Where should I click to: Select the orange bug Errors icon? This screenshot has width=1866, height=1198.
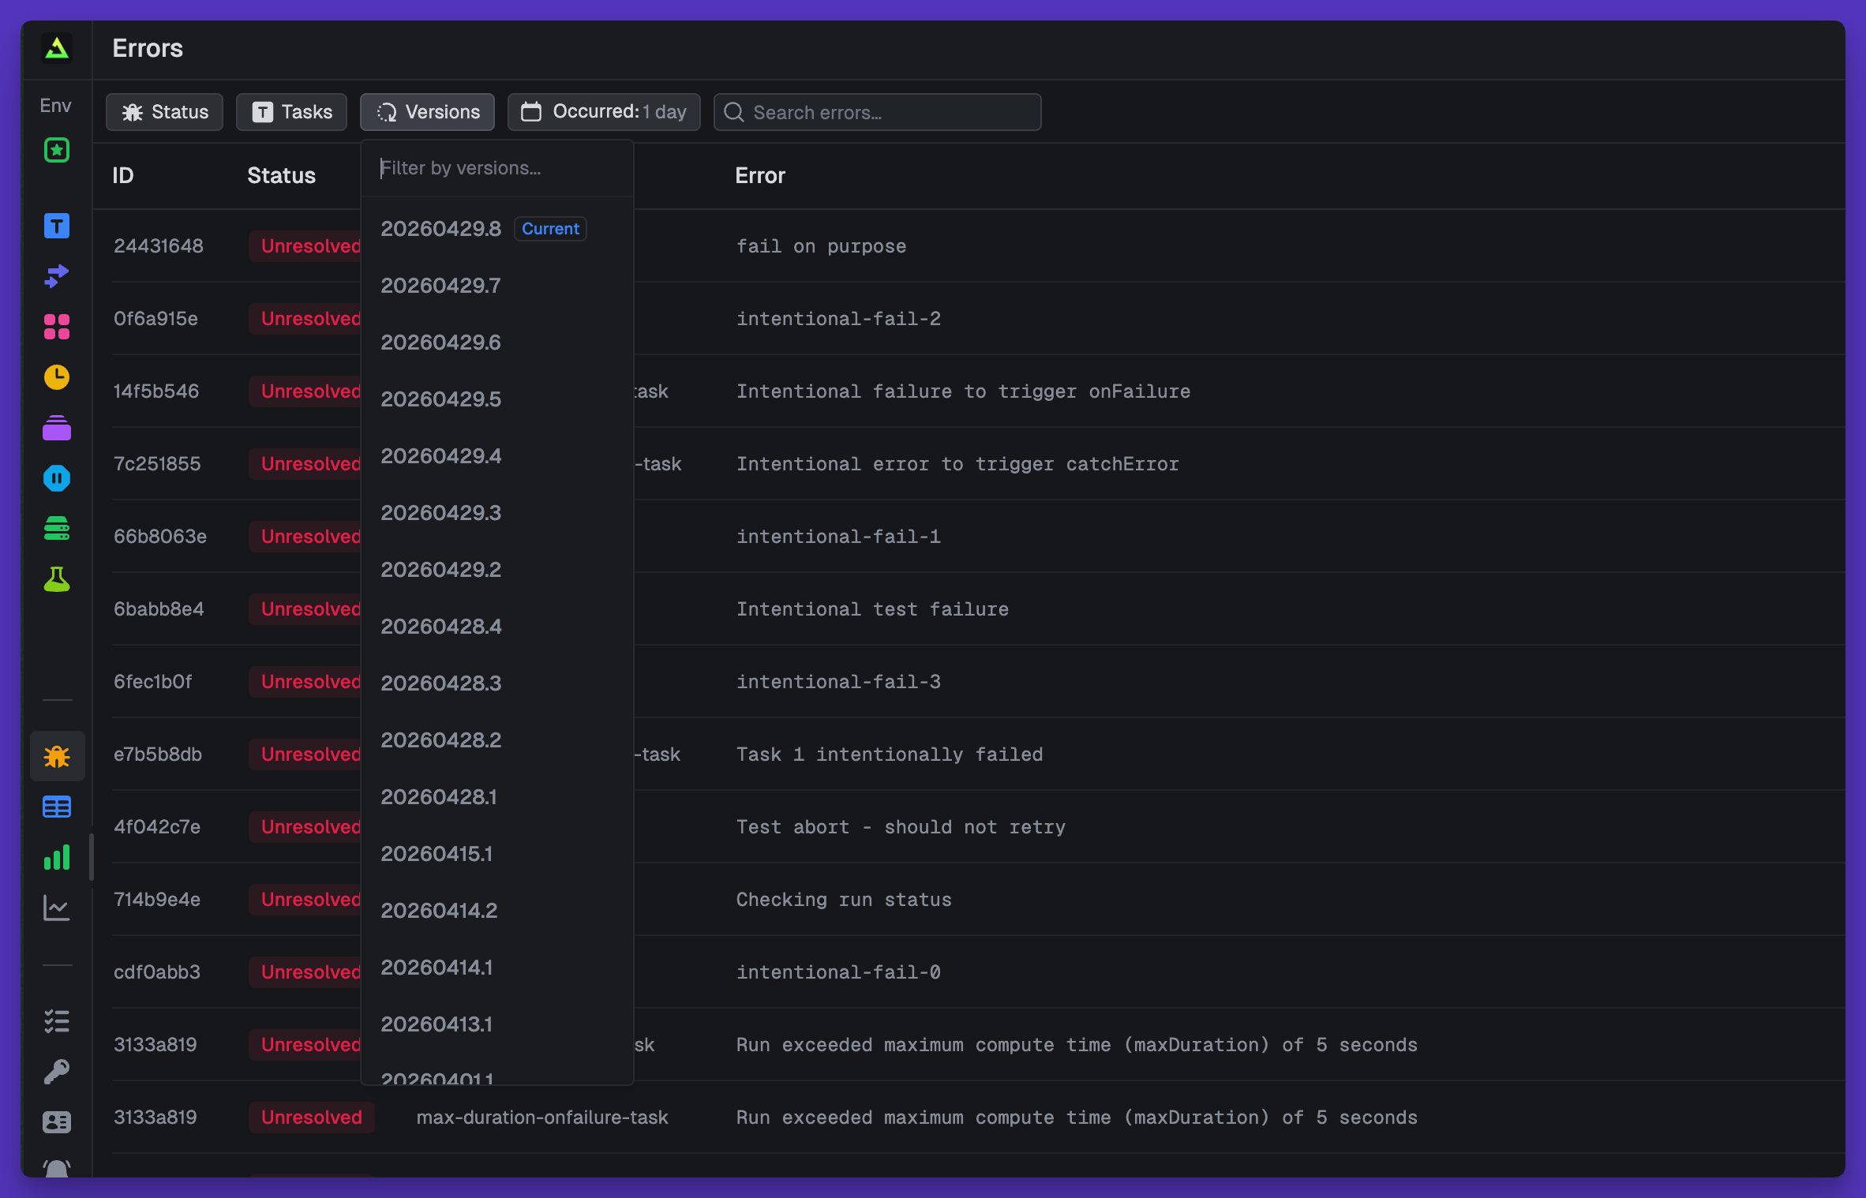coord(57,757)
